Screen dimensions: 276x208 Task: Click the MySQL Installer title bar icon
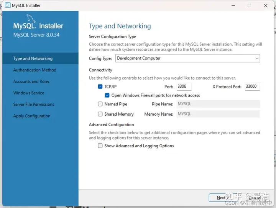(x=7, y=6)
